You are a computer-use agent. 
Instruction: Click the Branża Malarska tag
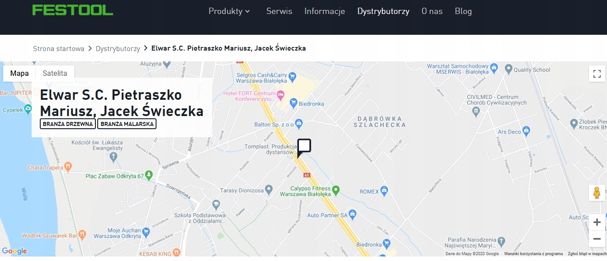coord(127,124)
